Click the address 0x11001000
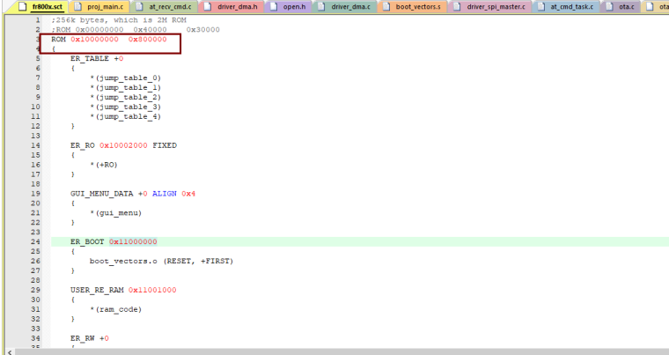 click(152, 290)
